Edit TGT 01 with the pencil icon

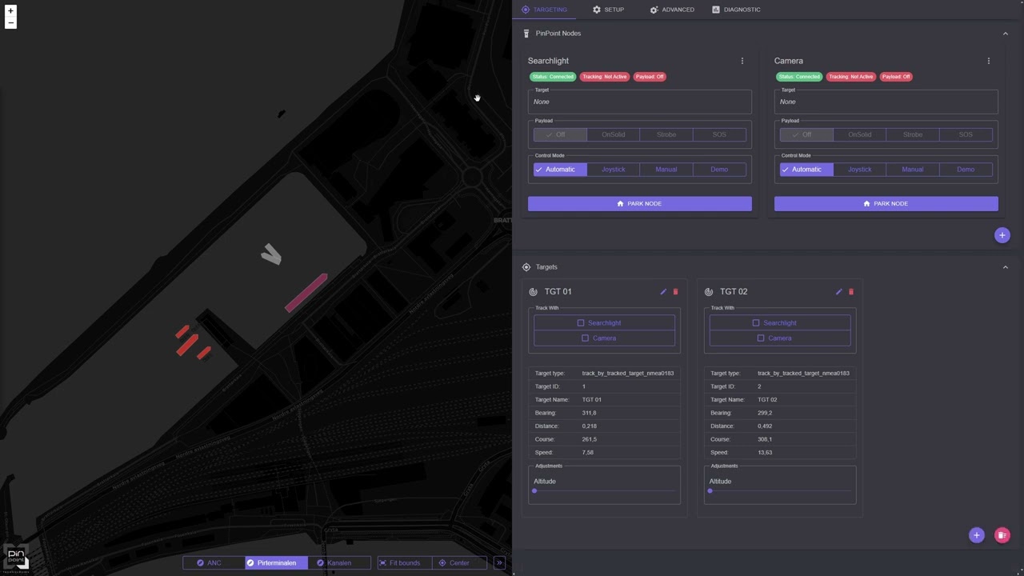coord(663,292)
